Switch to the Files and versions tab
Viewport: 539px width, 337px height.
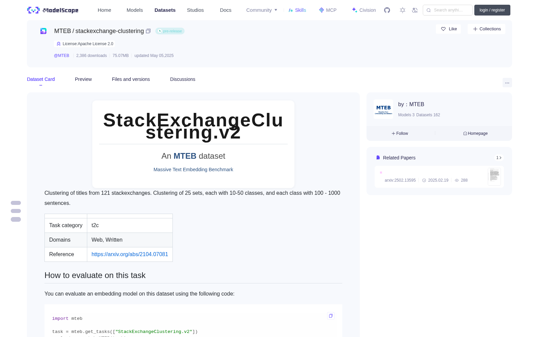[x=131, y=79]
